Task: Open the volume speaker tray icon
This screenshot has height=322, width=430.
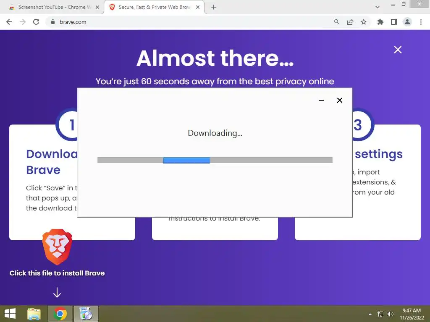Action: [x=391, y=314]
